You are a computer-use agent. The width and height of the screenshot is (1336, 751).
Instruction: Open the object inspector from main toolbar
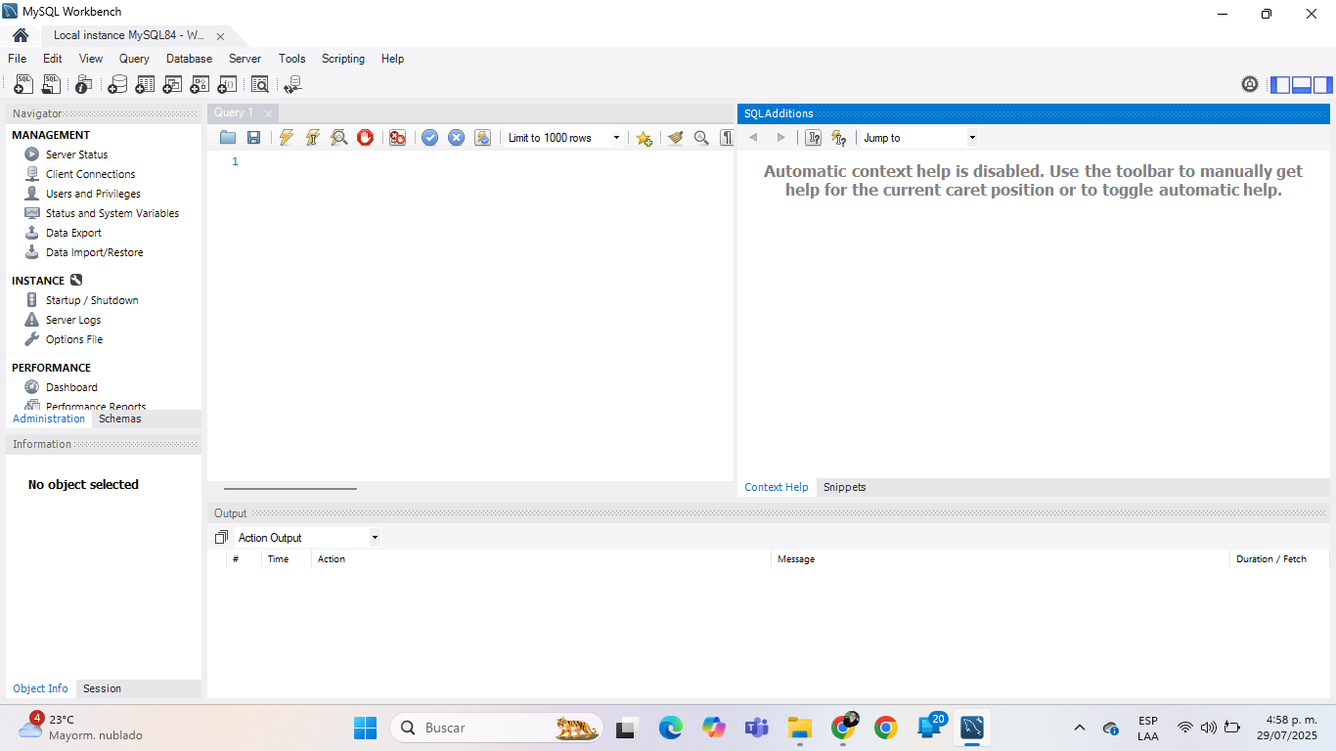coord(84,85)
